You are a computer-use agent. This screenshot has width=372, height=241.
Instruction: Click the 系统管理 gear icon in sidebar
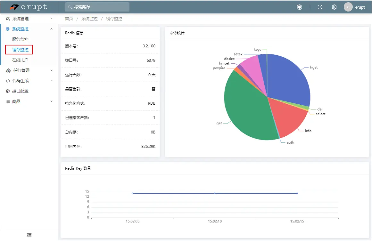pyautogui.click(x=8, y=19)
